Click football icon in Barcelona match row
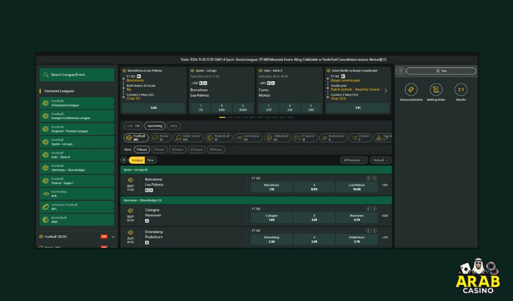The height and width of the screenshot is (301, 513). (x=130, y=180)
